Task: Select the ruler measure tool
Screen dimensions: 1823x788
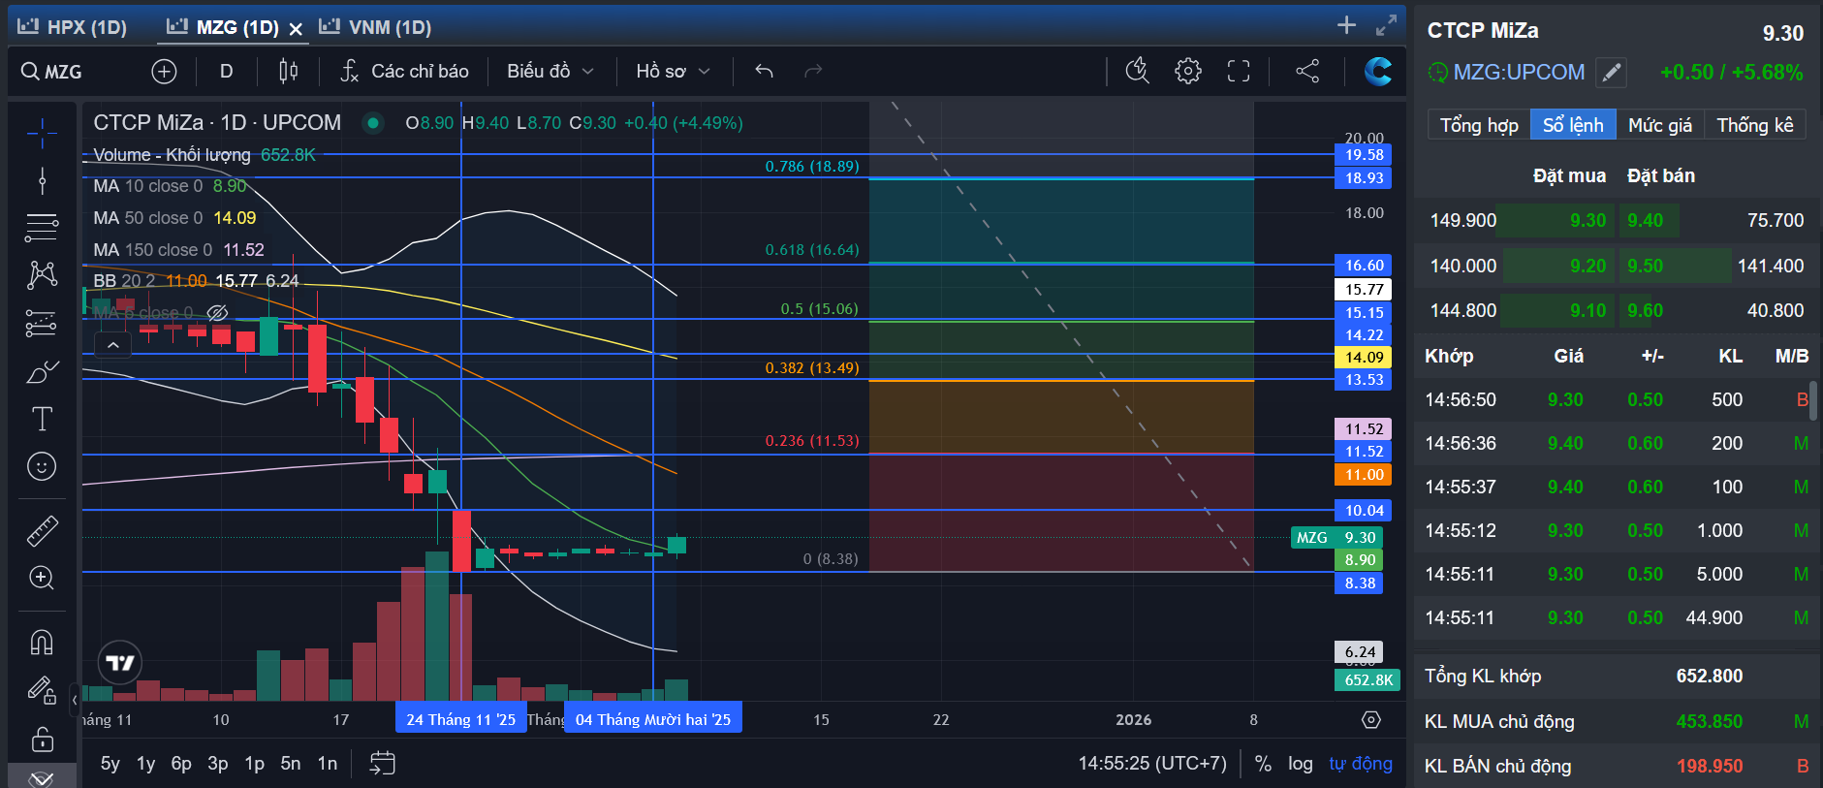Action: coord(42,530)
